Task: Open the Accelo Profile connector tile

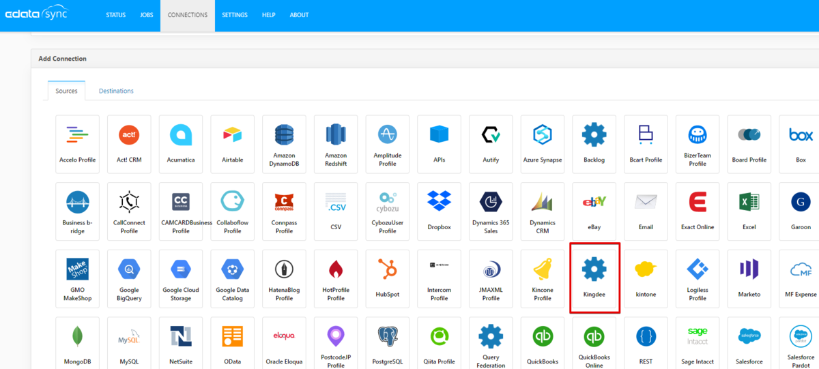Action: coord(77,144)
